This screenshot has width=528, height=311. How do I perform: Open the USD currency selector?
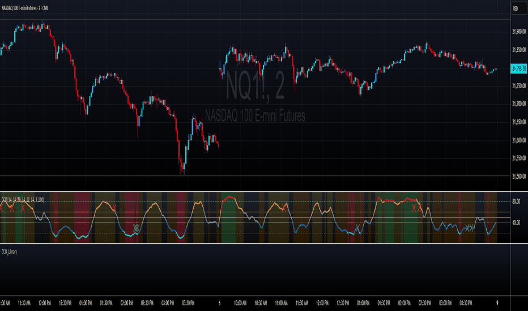point(519,8)
